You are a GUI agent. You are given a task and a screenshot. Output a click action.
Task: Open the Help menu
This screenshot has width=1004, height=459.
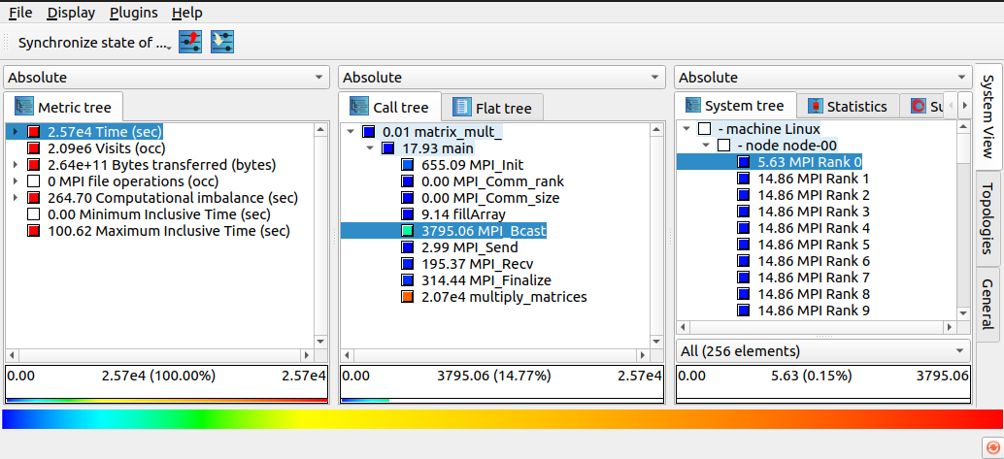[x=187, y=13]
